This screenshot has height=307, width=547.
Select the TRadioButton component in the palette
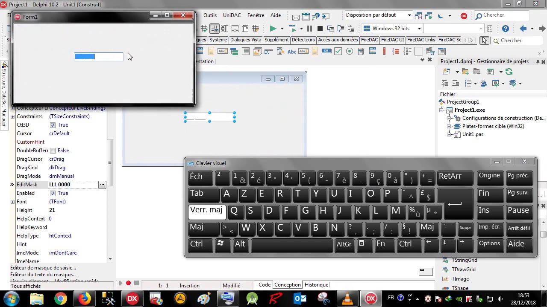tap(350, 51)
